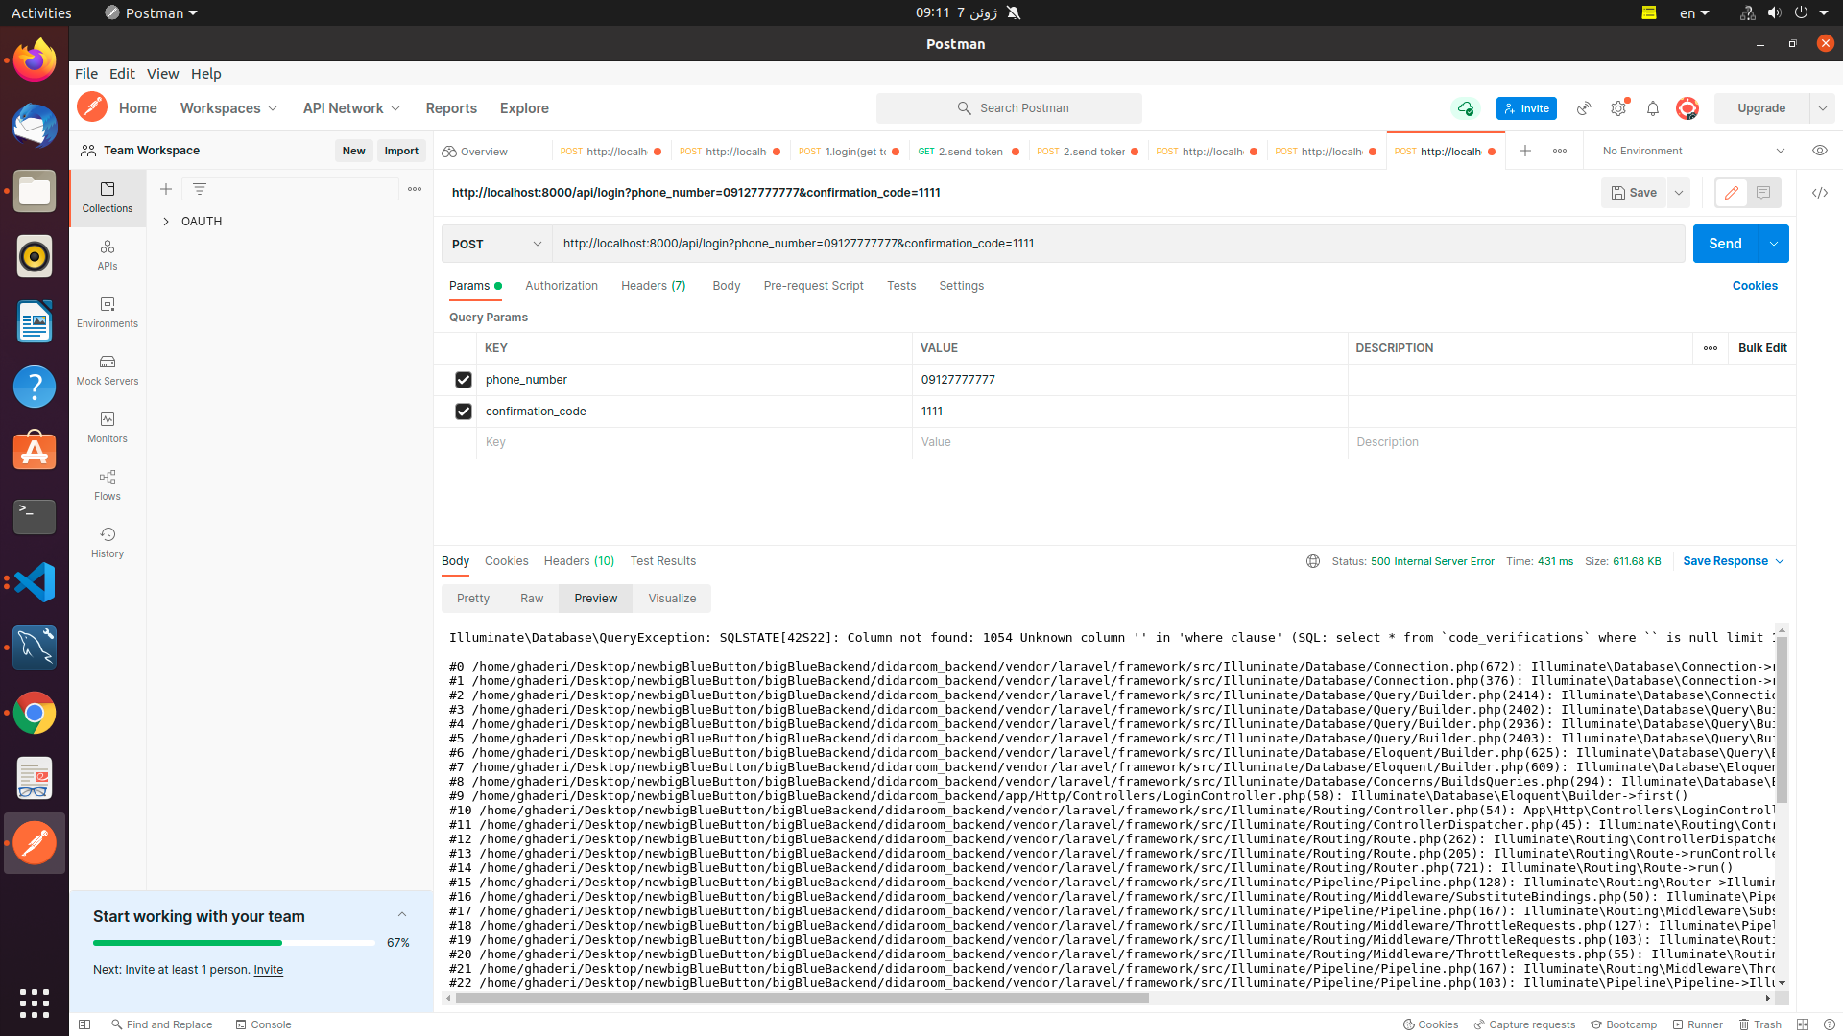Screen dimensions: 1843x1036
Task: Open collections panel more options
Action: (415, 189)
